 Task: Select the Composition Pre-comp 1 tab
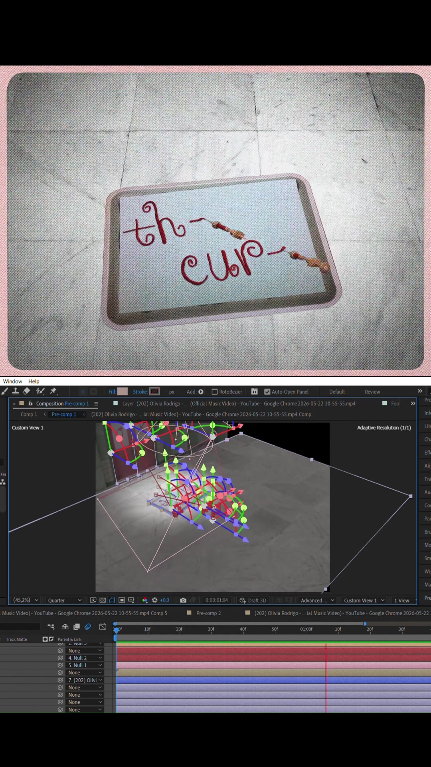63,403
